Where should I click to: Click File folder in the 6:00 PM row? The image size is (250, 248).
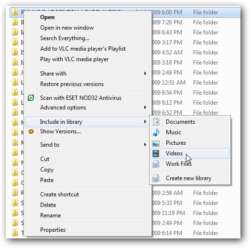[x=206, y=12]
